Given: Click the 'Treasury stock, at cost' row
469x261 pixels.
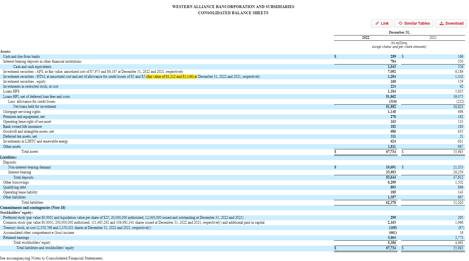Looking at the screenshot, I should (77, 228).
